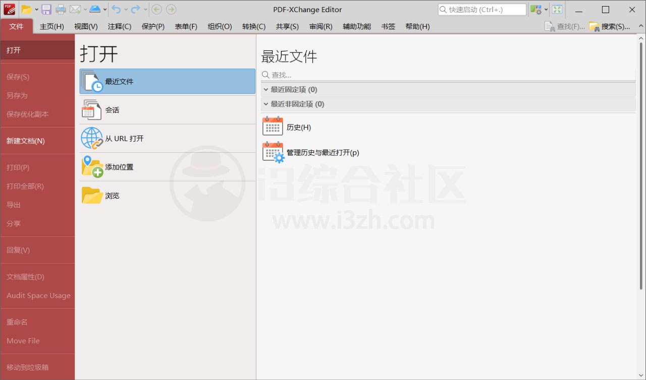Click the green previous view arrow
The width and height of the screenshot is (646, 380).
[x=156, y=9]
